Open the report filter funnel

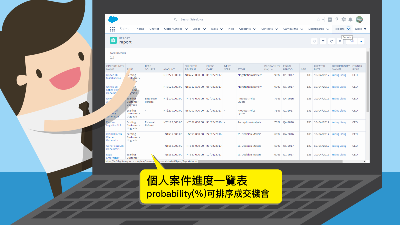tap(323, 41)
